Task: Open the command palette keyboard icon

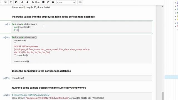Action: tap(80, 2)
